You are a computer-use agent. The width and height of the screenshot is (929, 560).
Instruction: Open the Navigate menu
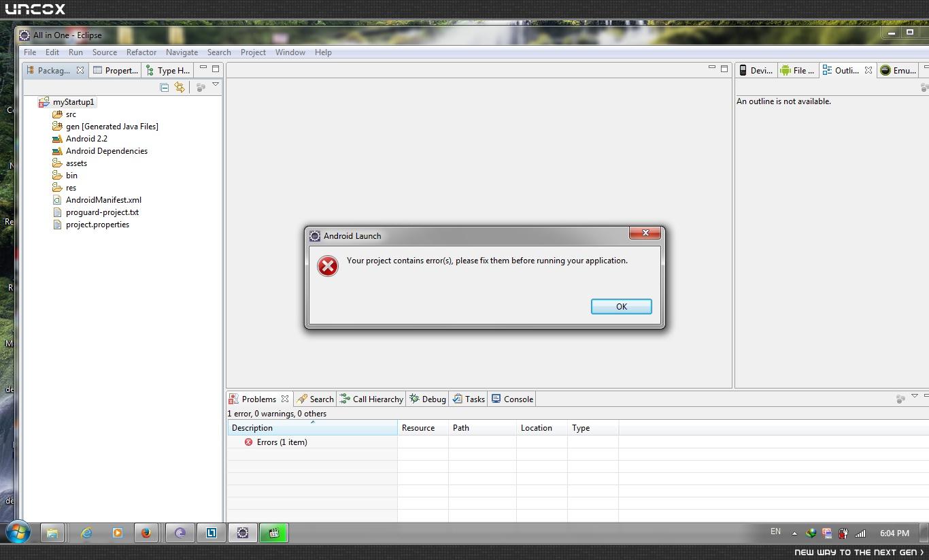[182, 52]
